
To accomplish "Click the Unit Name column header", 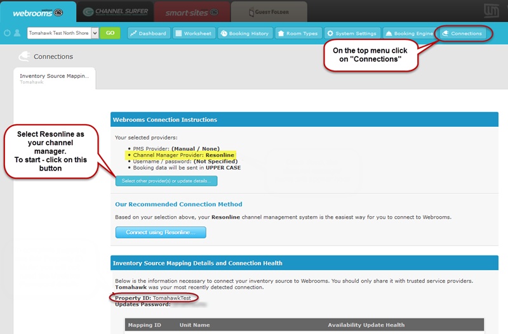I will [195, 325].
